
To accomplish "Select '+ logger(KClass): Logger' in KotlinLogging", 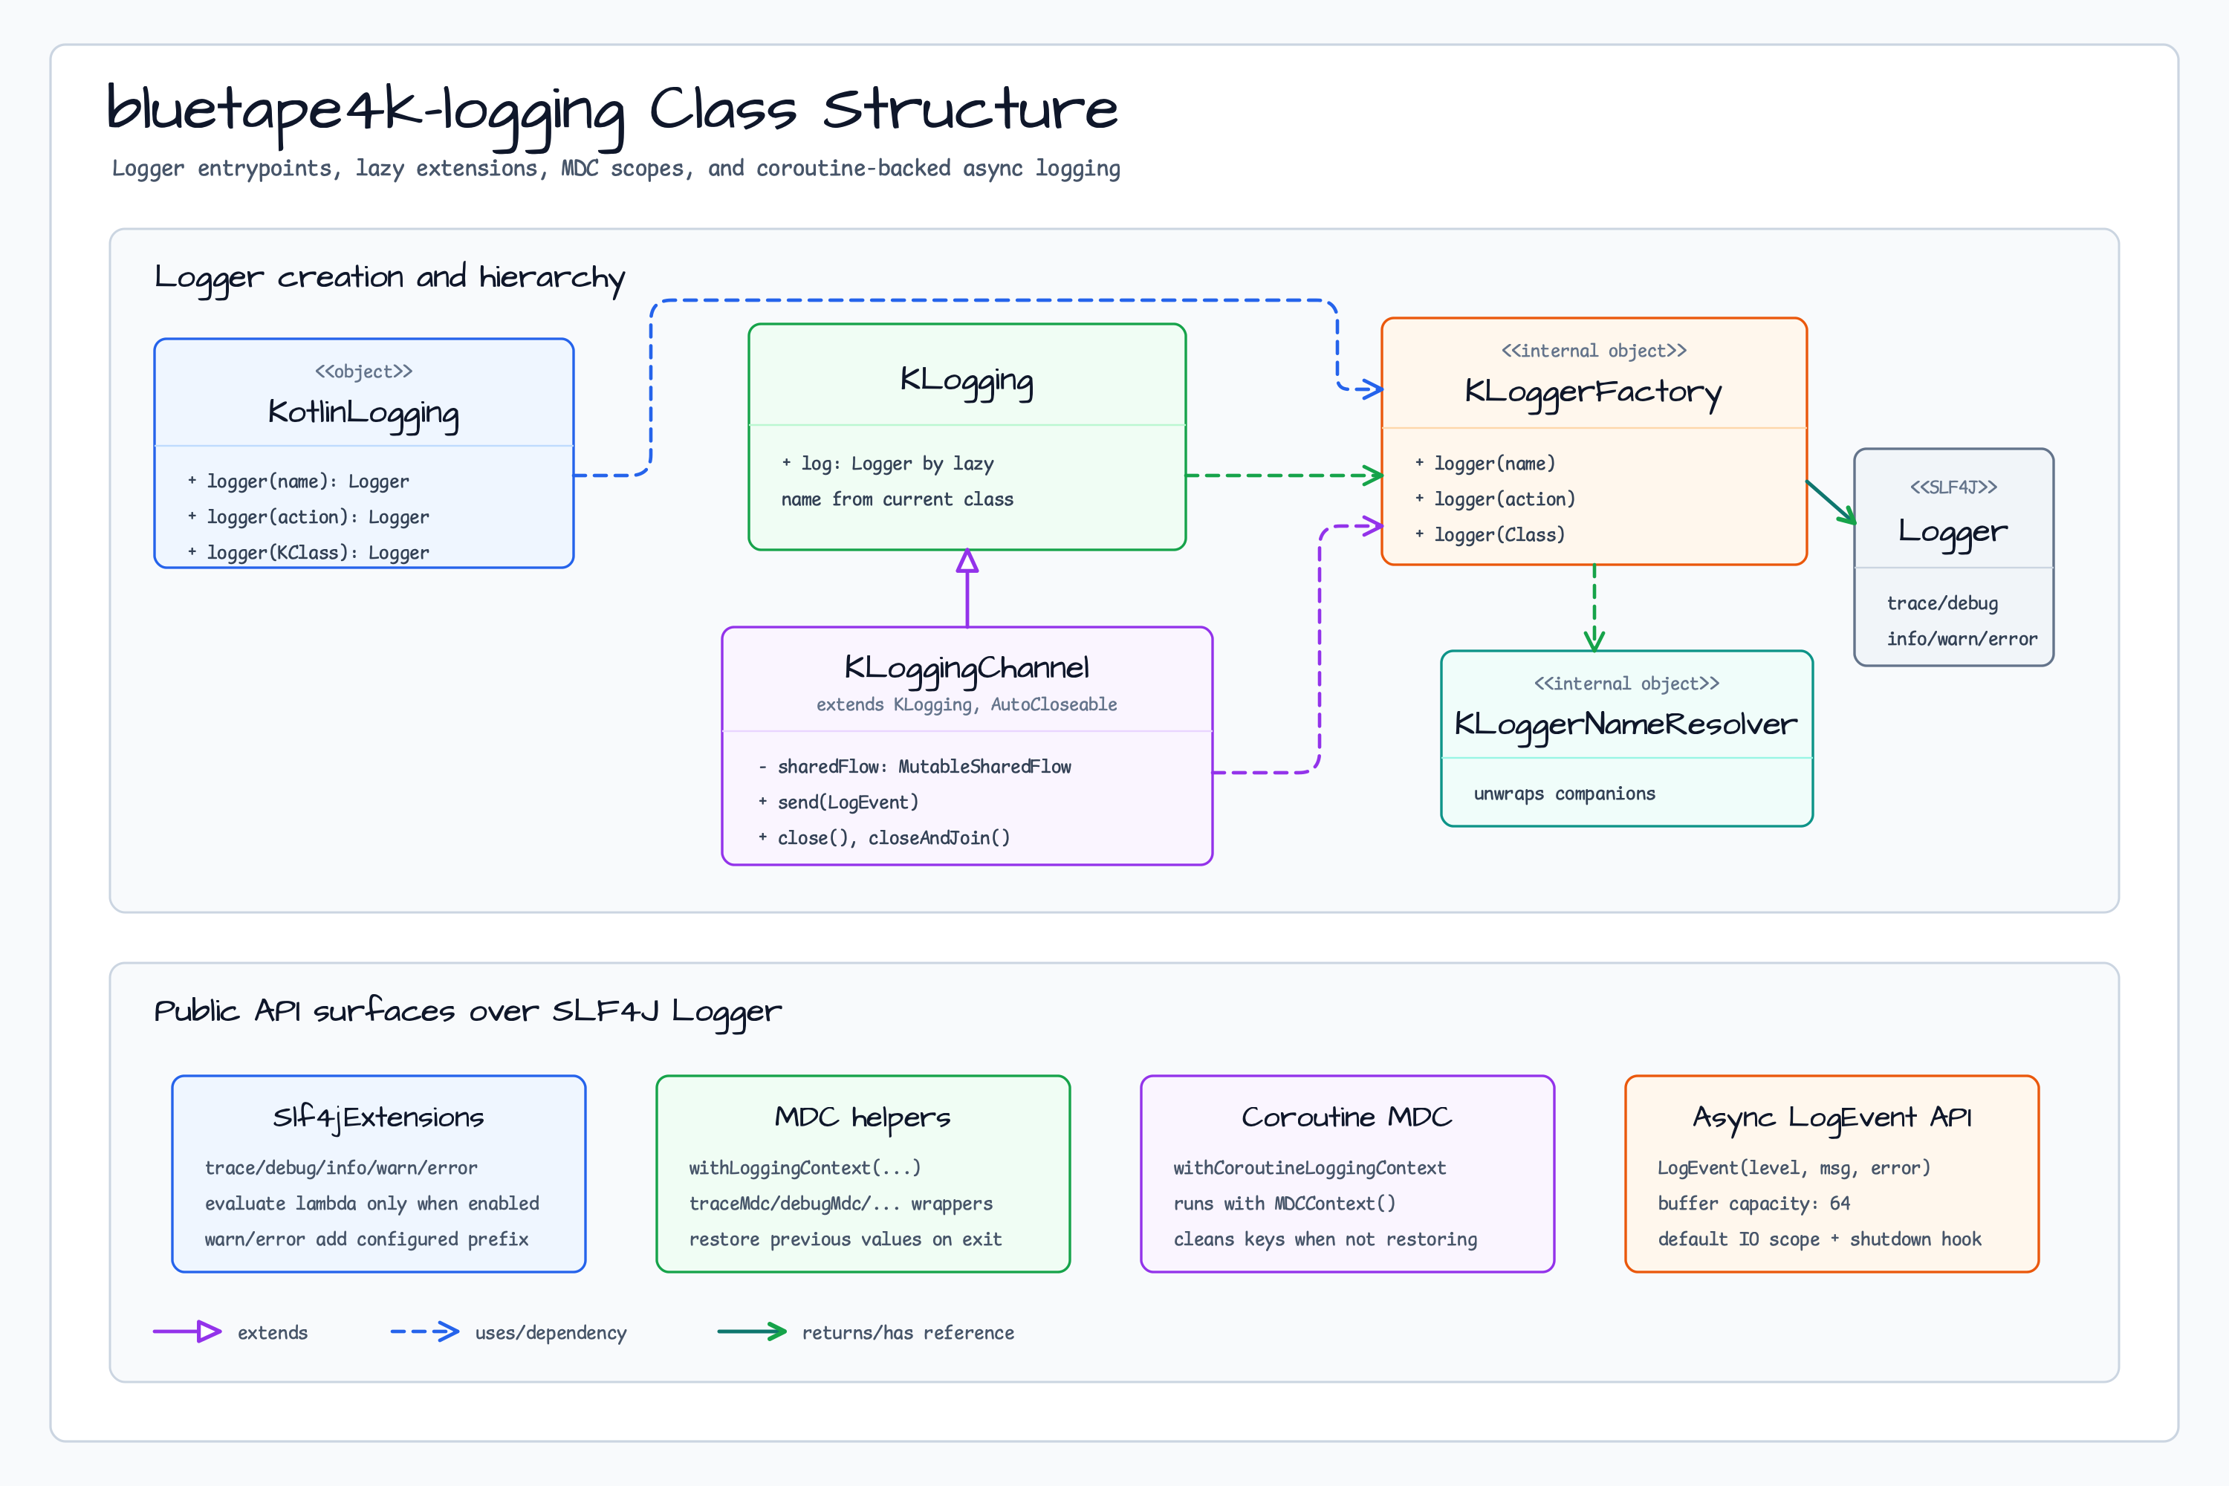I will [x=308, y=553].
